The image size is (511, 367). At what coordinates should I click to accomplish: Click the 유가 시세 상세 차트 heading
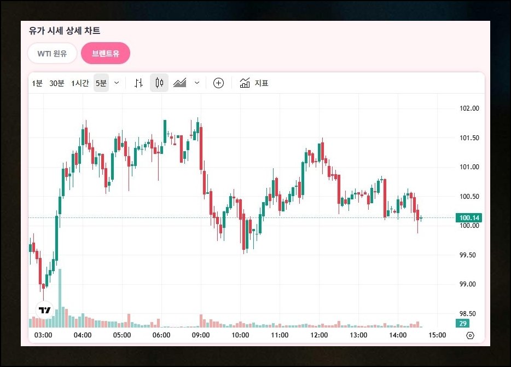(x=65, y=31)
